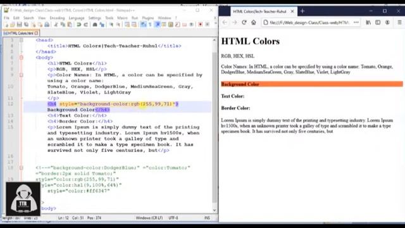Open Folder as Workspace toolbar icon
Viewport: 405px width, 228px height.
point(184,25)
